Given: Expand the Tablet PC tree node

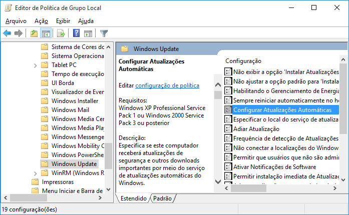Looking at the screenshot, I should [x=36, y=65].
